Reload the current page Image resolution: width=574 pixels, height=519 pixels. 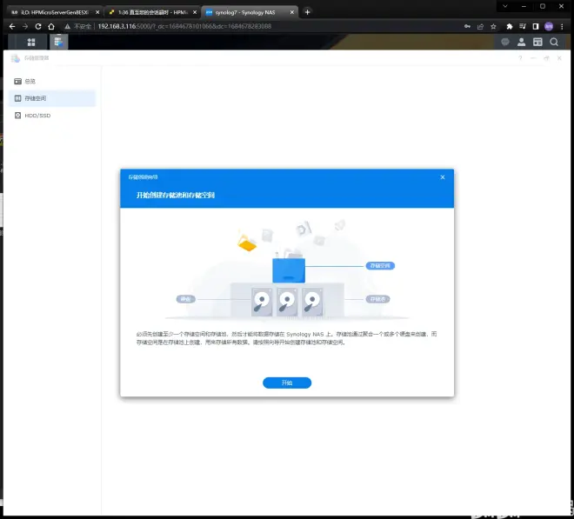coord(38,26)
